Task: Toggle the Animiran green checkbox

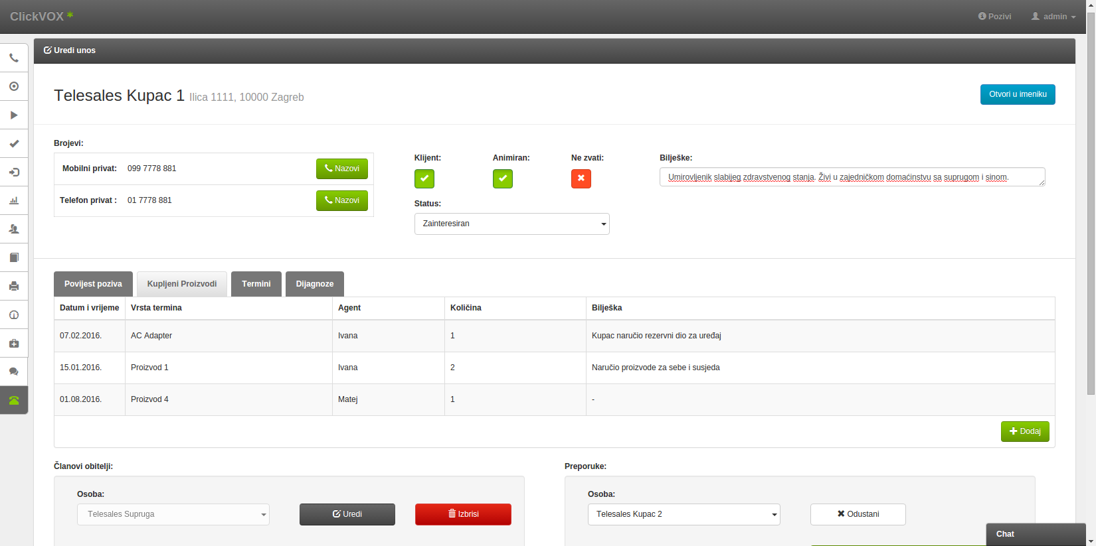Action: (502, 178)
